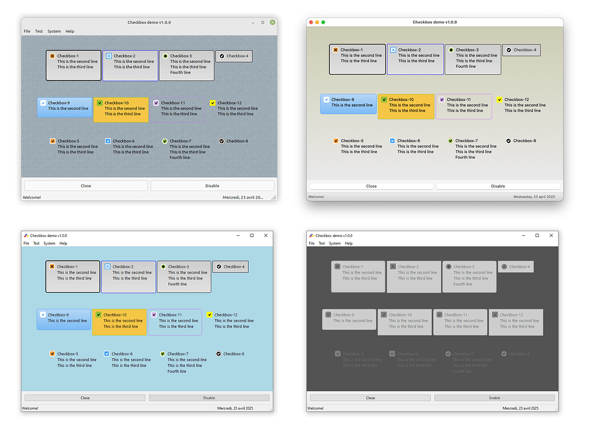
Task: Open the System menu in the top-left Linux window
Action: point(54,31)
